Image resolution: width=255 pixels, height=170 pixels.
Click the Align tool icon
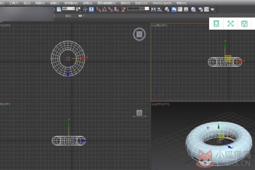pyautogui.click(x=160, y=9)
